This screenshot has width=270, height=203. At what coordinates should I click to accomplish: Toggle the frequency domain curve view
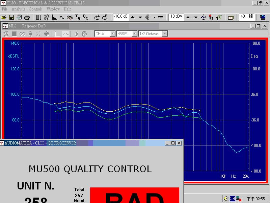65,34
